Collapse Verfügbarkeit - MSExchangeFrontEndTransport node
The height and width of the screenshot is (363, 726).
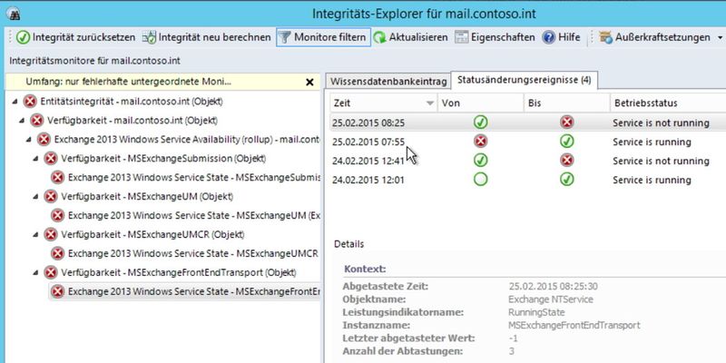click(35, 272)
